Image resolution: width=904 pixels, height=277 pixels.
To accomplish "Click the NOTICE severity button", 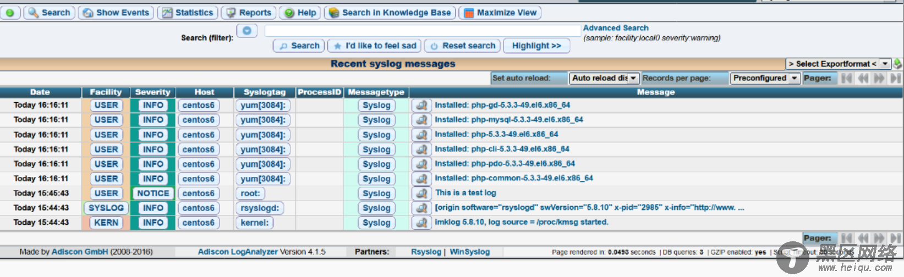I will (153, 193).
